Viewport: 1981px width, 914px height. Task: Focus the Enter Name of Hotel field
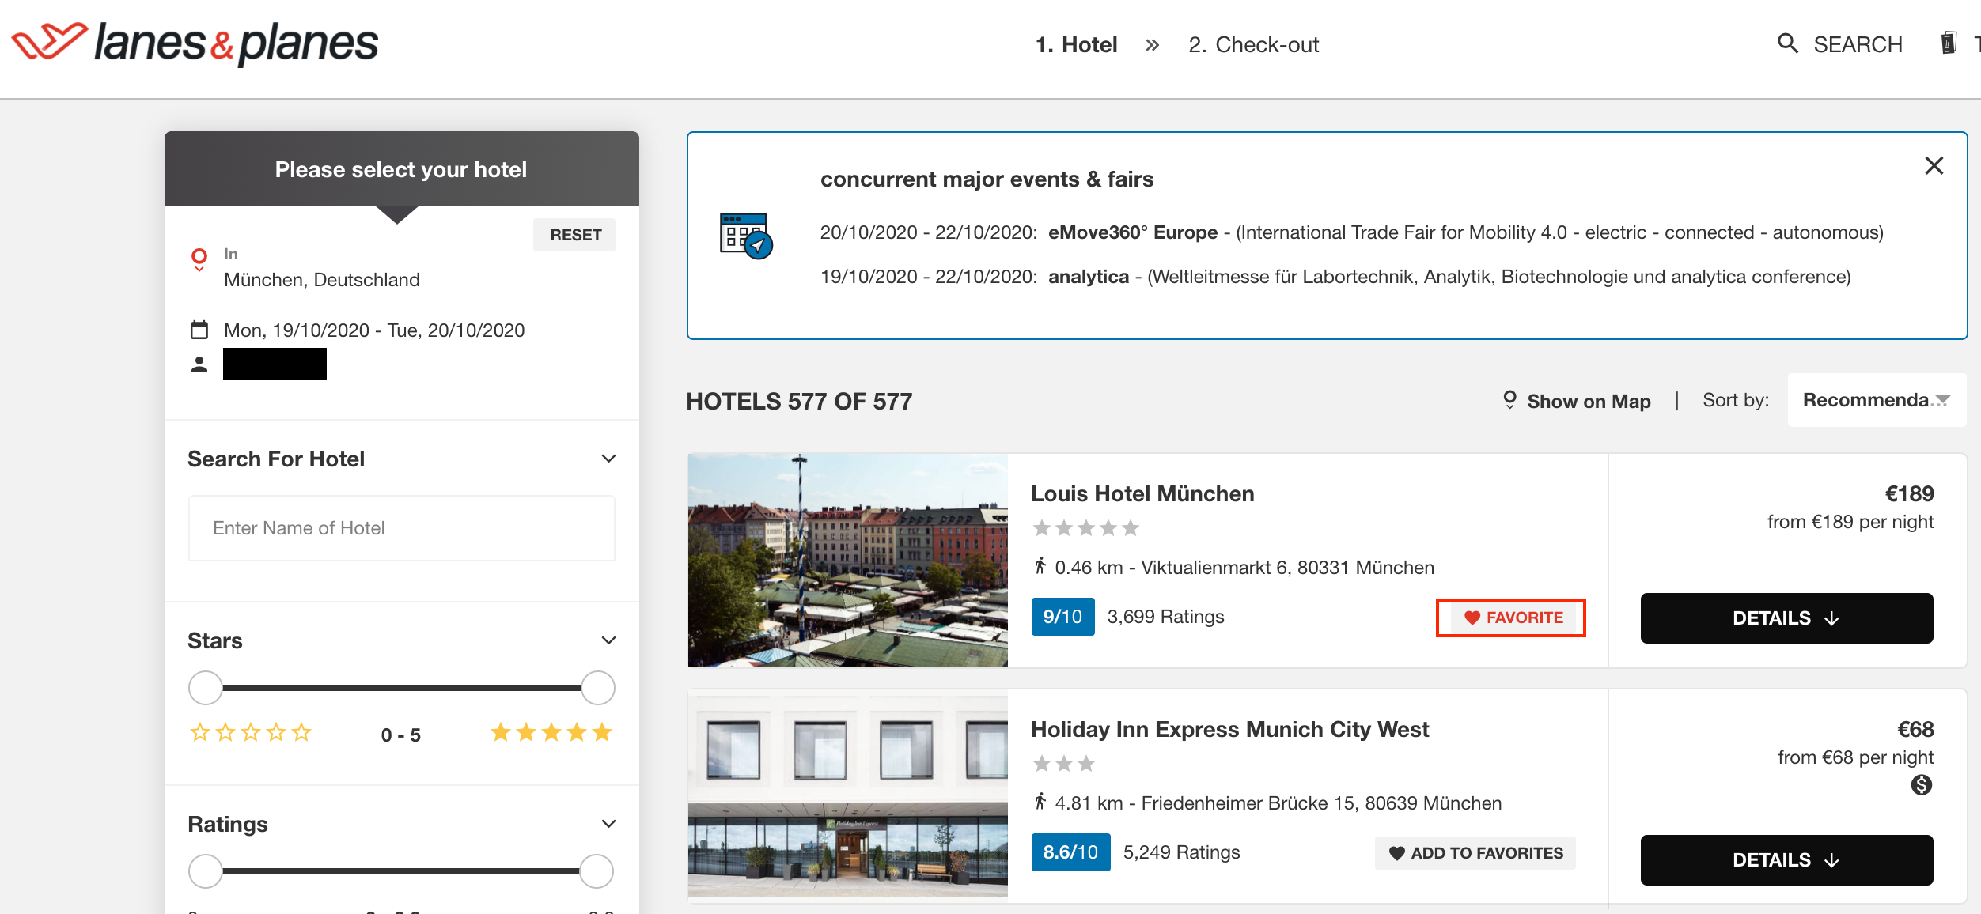pos(402,528)
